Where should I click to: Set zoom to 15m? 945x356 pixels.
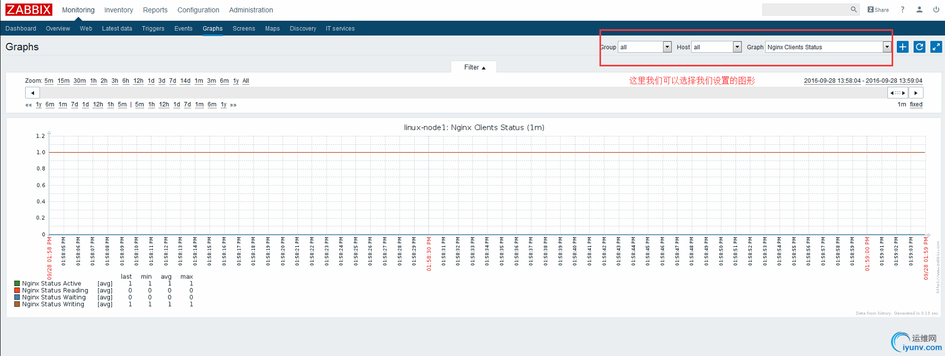63,81
